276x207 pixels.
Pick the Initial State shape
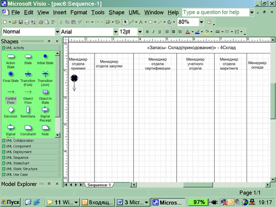click(x=45, y=57)
